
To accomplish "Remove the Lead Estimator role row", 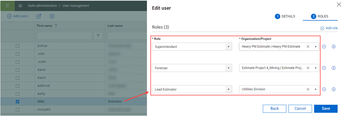I will coord(324,89).
